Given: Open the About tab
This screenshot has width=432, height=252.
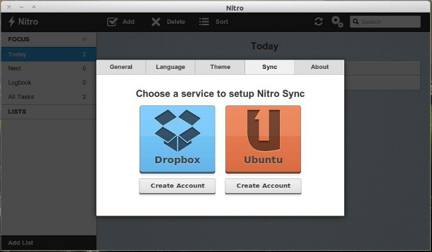Looking at the screenshot, I should 320,67.
